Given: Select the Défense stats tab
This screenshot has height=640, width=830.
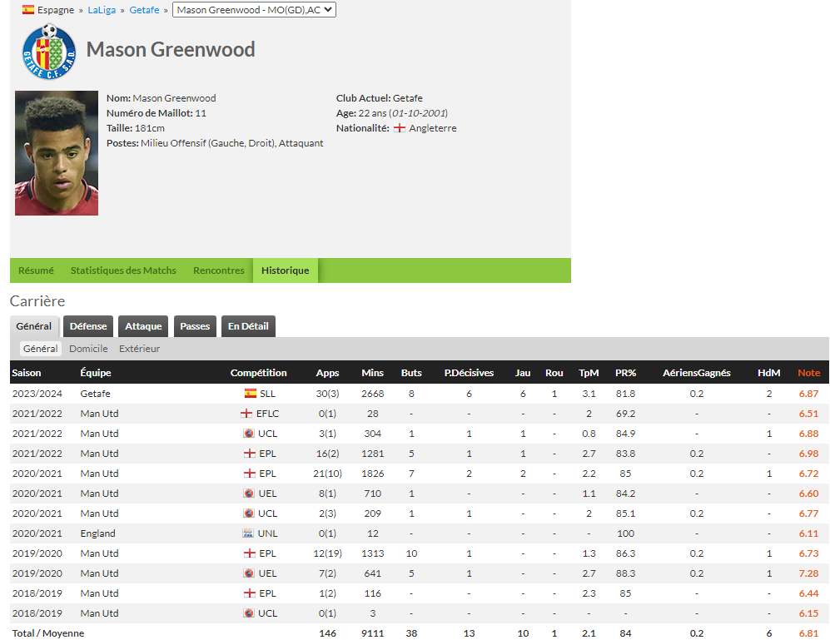Looking at the screenshot, I should 88,326.
